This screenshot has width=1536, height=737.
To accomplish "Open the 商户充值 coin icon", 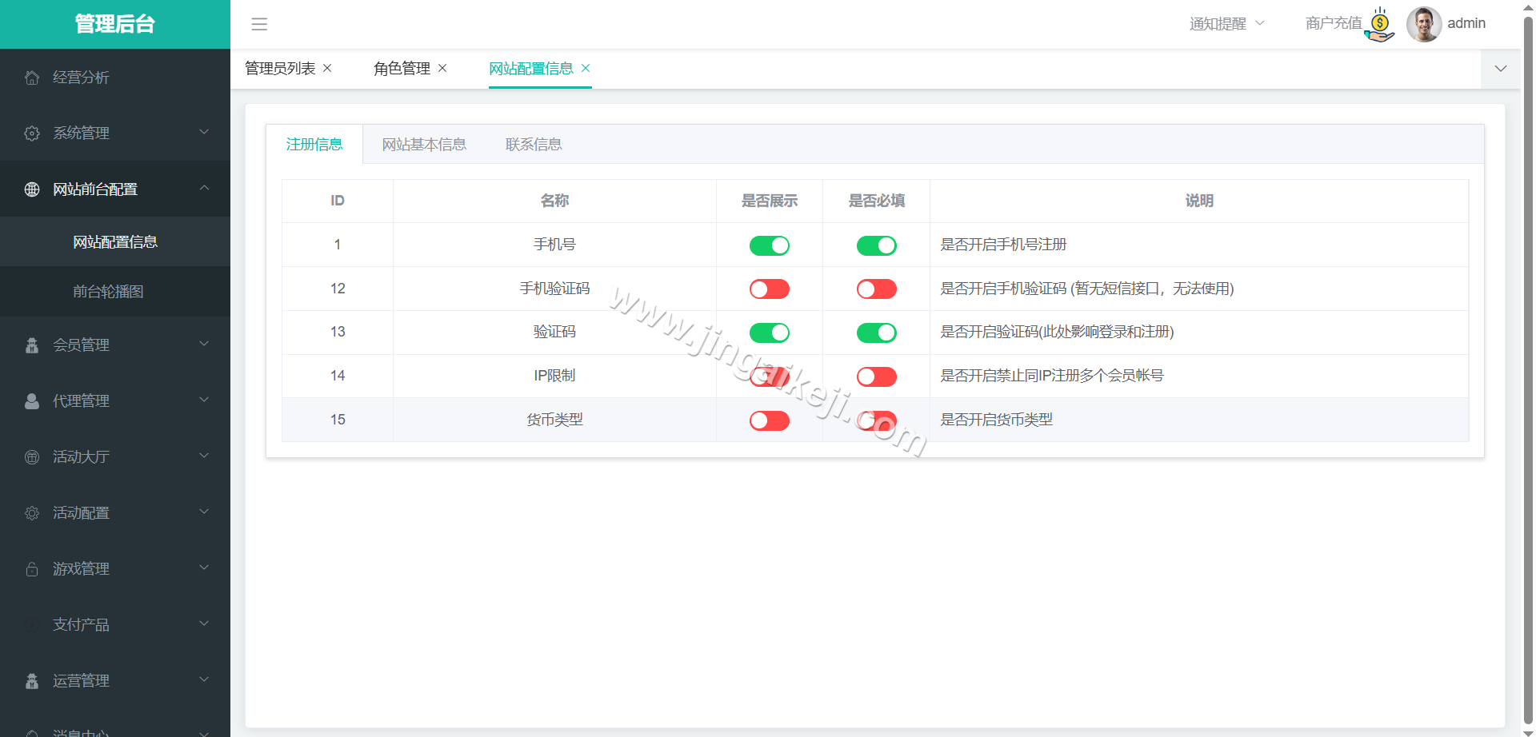I will pyautogui.click(x=1379, y=24).
